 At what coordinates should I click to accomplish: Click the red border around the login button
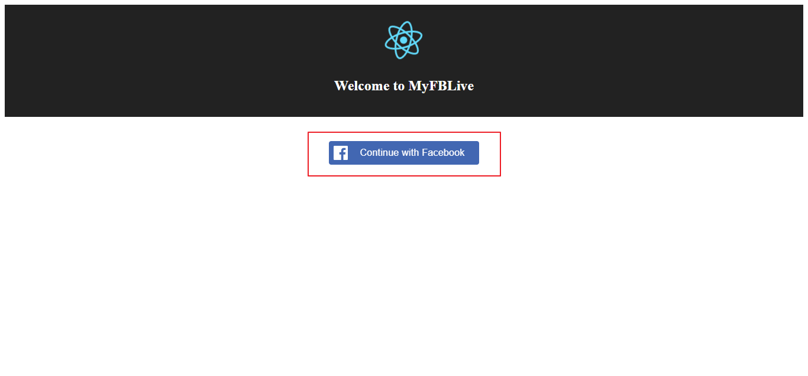coord(404,132)
